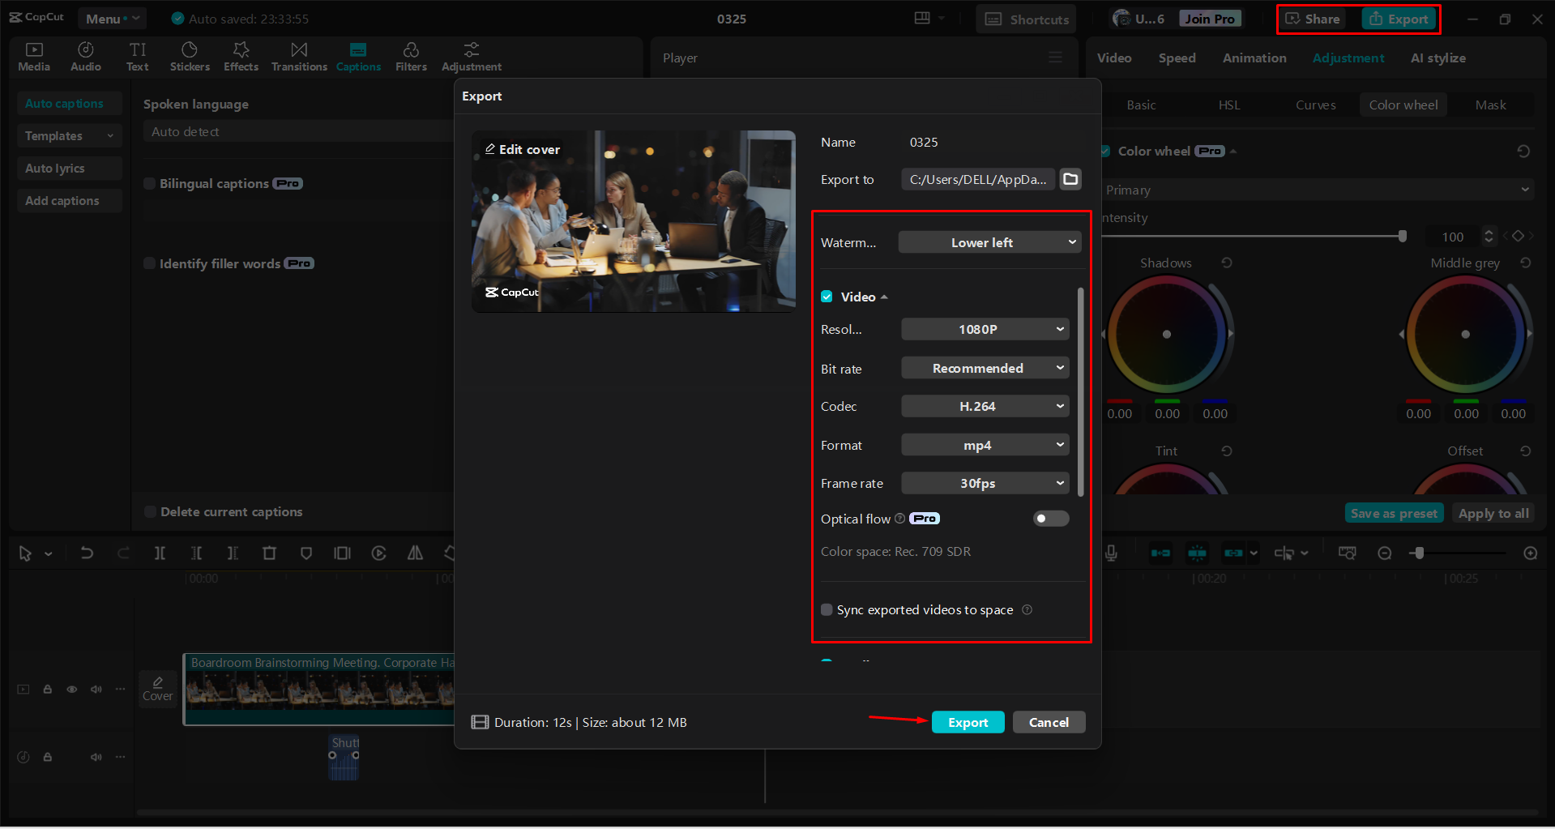Open the Transitions panel

(x=298, y=56)
